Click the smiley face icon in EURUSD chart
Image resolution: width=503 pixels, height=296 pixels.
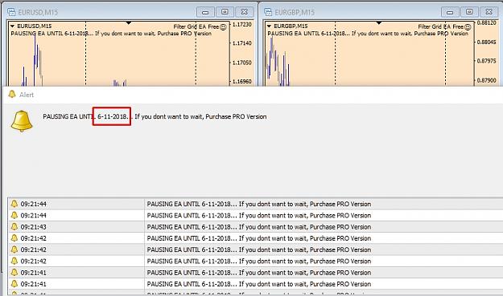pyautogui.click(x=223, y=26)
